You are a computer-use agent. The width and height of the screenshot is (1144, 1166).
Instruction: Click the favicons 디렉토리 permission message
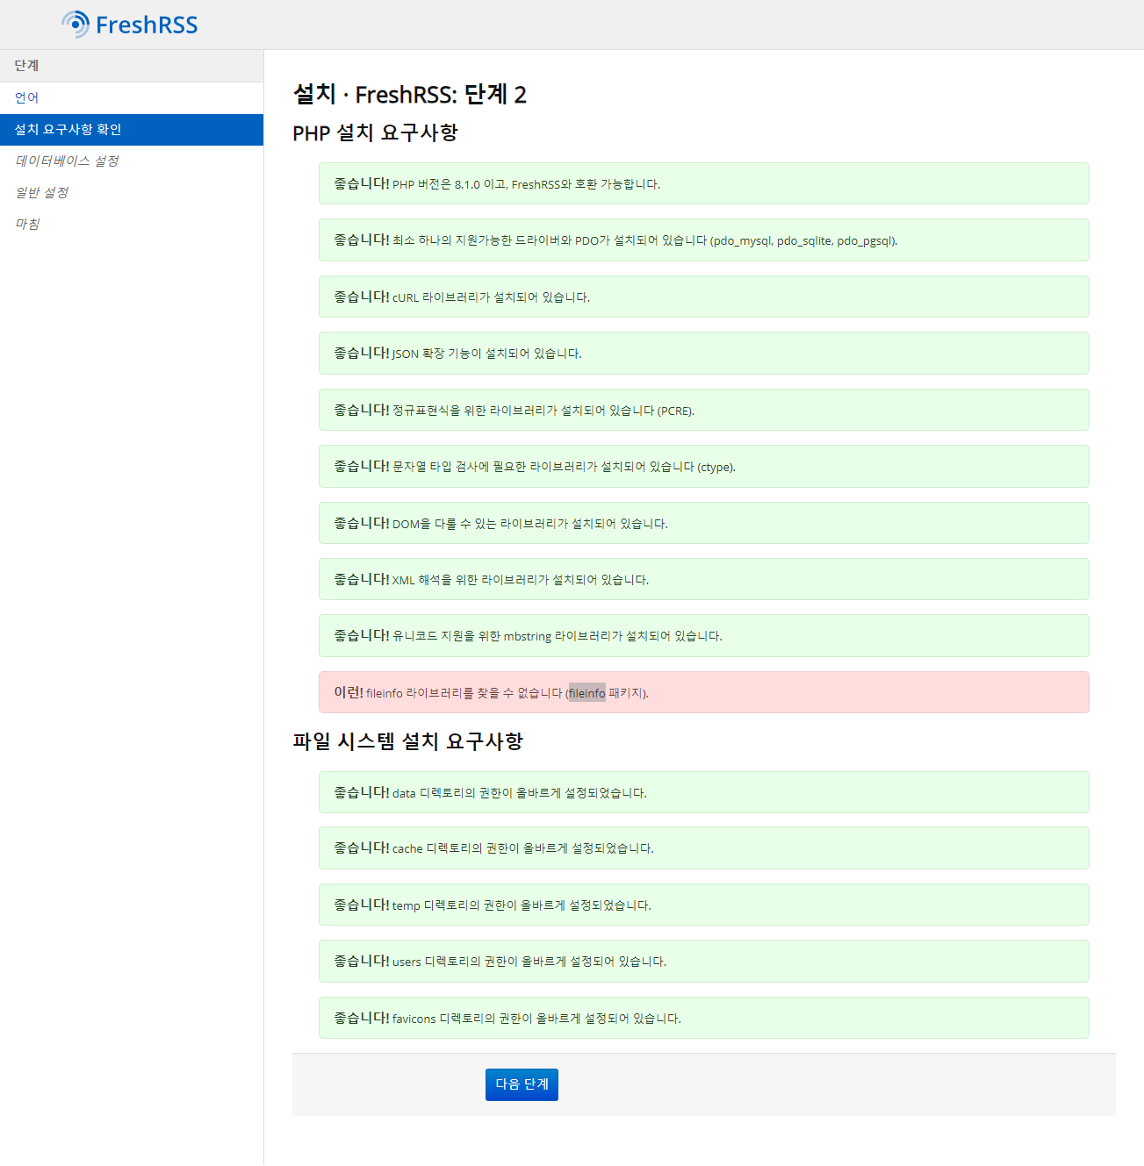pyautogui.click(x=704, y=1018)
